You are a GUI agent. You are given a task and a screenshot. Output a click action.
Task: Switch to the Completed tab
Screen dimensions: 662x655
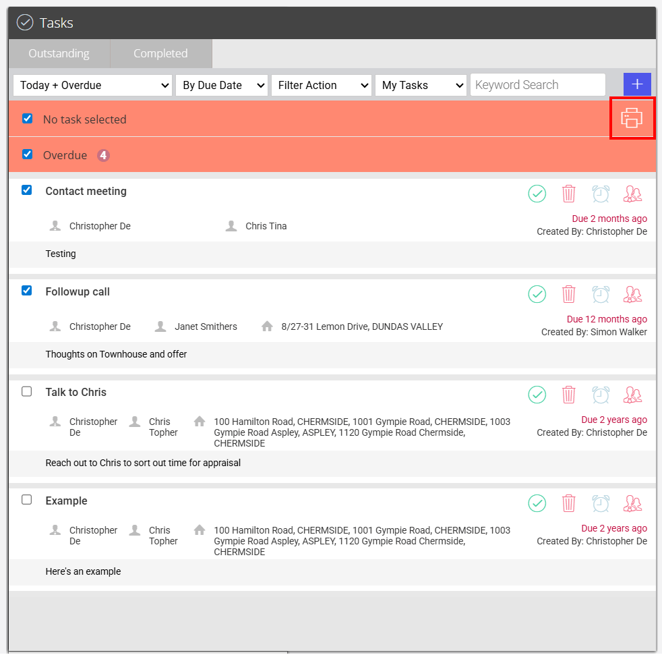(161, 54)
